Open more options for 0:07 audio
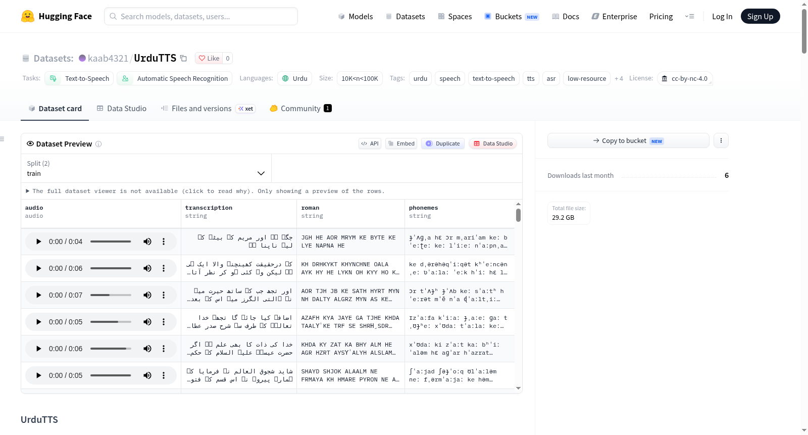Image resolution: width=808 pixels, height=435 pixels. coord(164,295)
